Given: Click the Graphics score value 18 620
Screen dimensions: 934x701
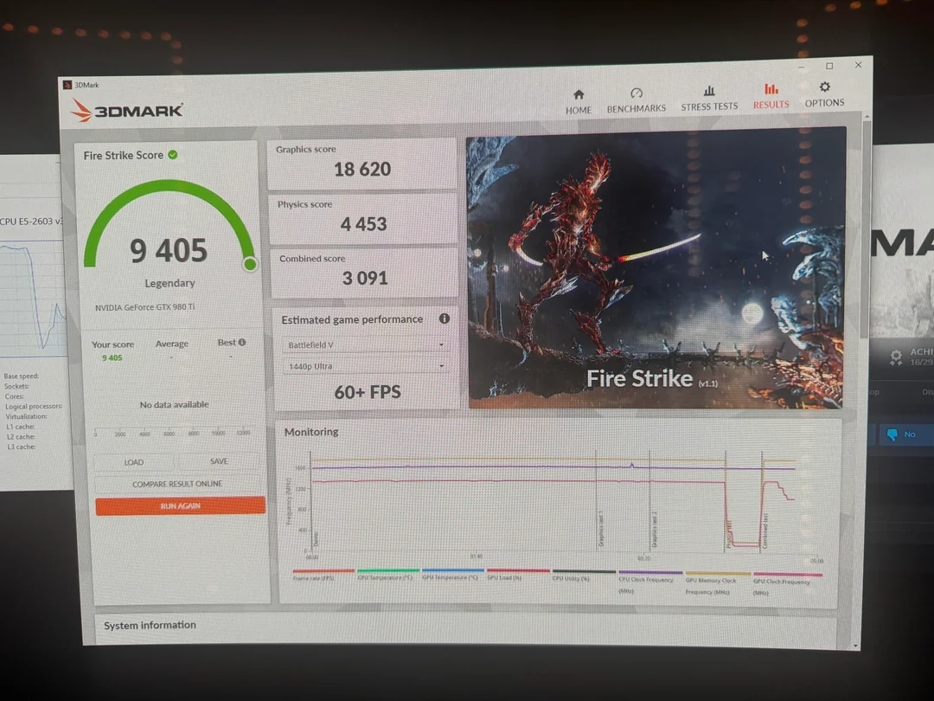Looking at the screenshot, I should 362,170.
